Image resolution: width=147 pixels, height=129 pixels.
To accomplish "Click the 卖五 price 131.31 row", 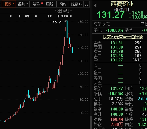I will pos(120,43).
